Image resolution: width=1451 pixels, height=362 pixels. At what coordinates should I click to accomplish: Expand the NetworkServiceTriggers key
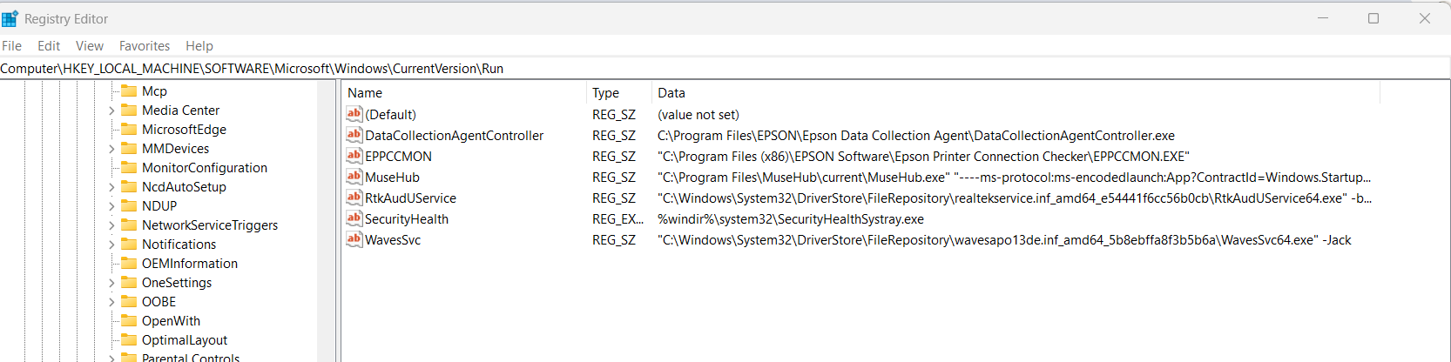pos(111,225)
